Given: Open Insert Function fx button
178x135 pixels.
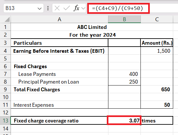Looking at the screenshot, I should click(x=77, y=8).
